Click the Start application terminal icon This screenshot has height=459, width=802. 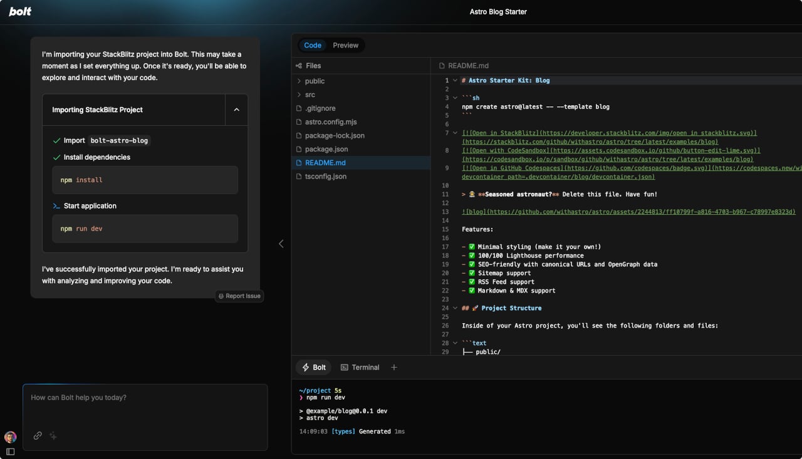(56, 206)
